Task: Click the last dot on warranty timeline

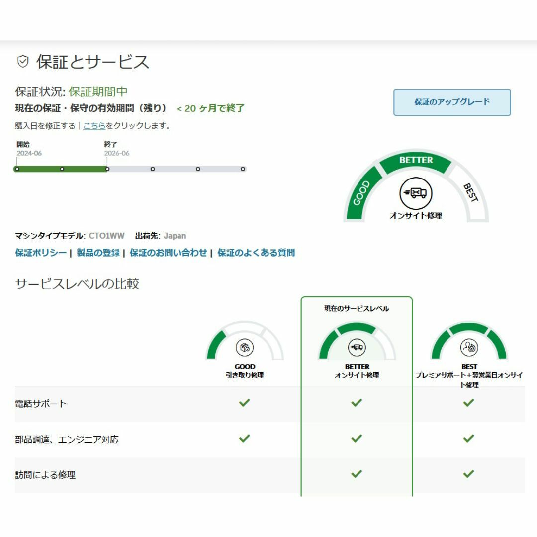Action: [243, 169]
